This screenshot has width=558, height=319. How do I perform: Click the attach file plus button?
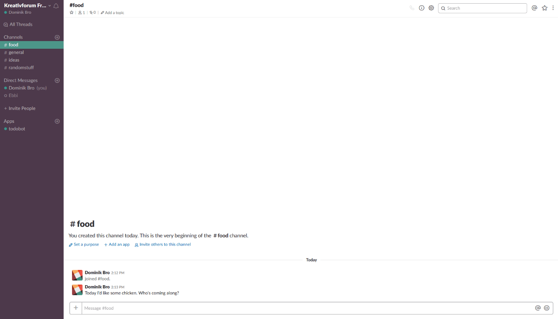pos(76,308)
